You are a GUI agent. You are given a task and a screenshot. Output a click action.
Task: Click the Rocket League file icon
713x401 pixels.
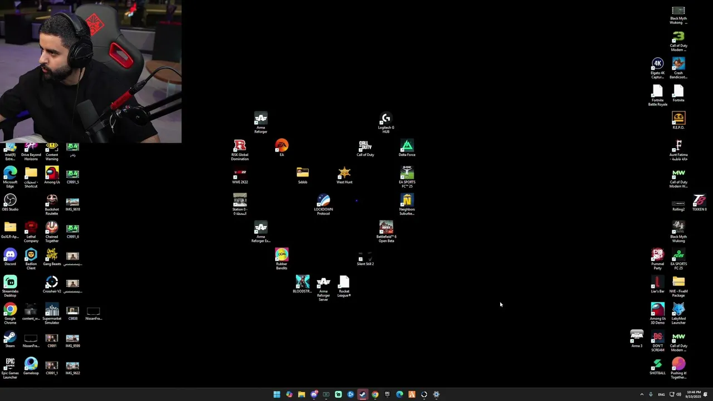344,286
